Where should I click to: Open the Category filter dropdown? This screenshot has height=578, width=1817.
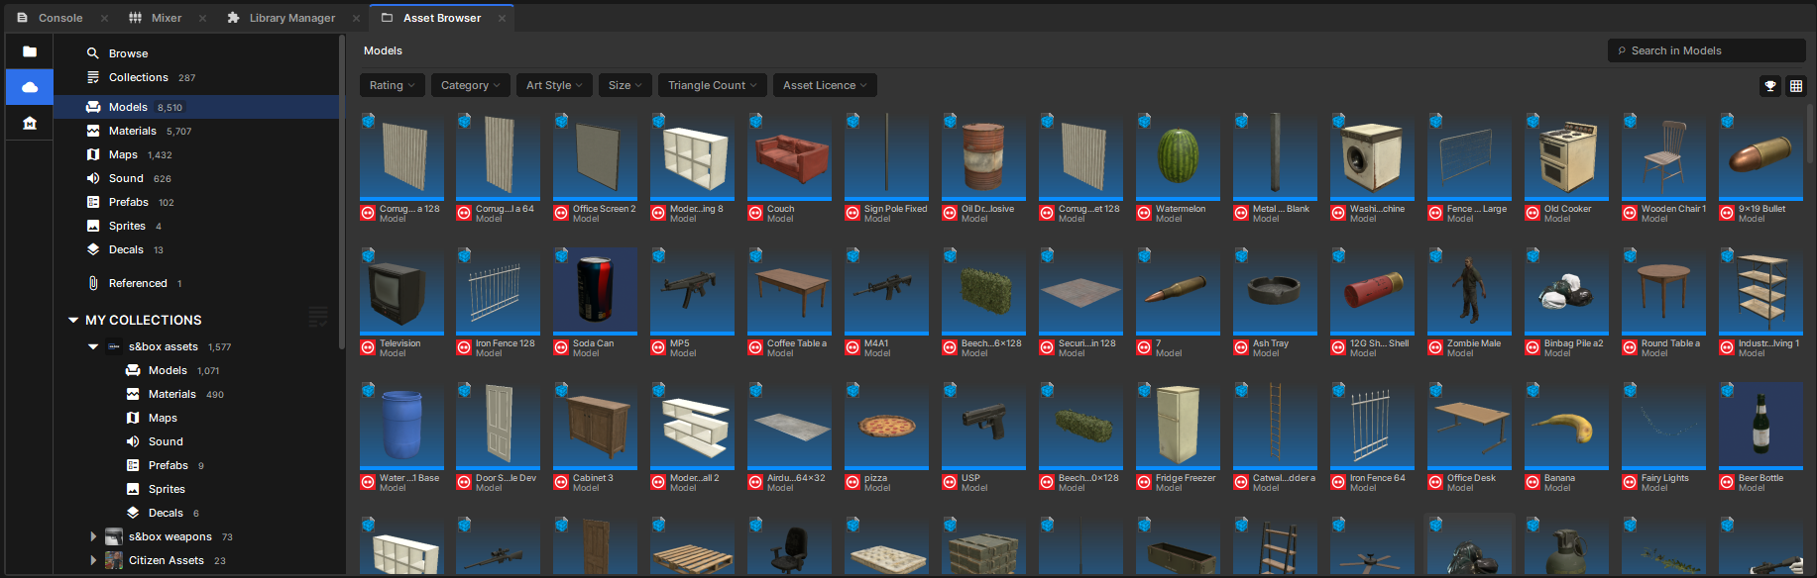471,85
